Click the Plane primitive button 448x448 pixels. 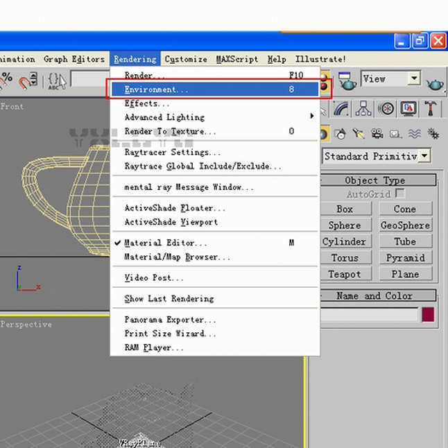[x=406, y=274]
